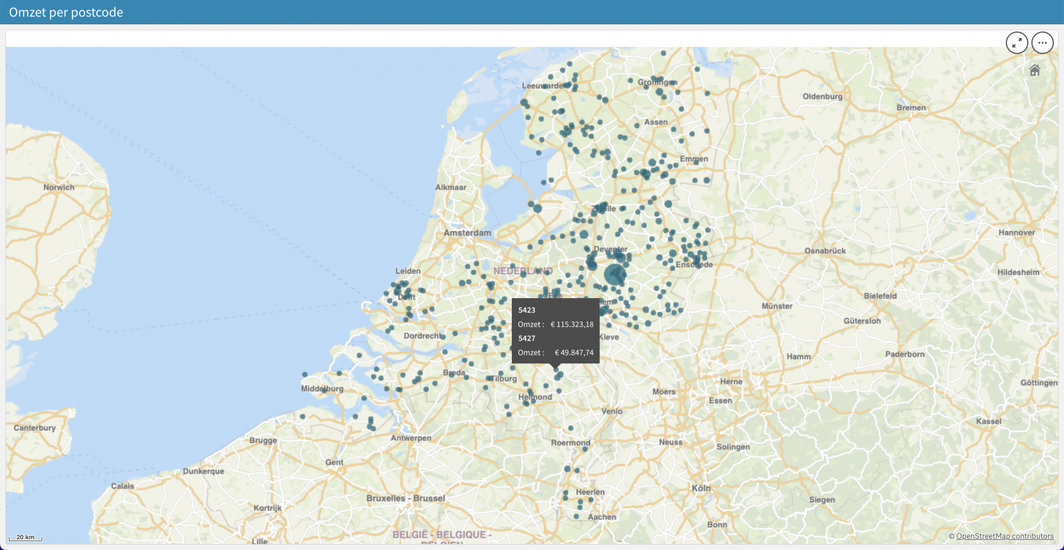Click the Bremen city label
This screenshot has height=550, width=1064.
pyautogui.click(x=911, y=108)
